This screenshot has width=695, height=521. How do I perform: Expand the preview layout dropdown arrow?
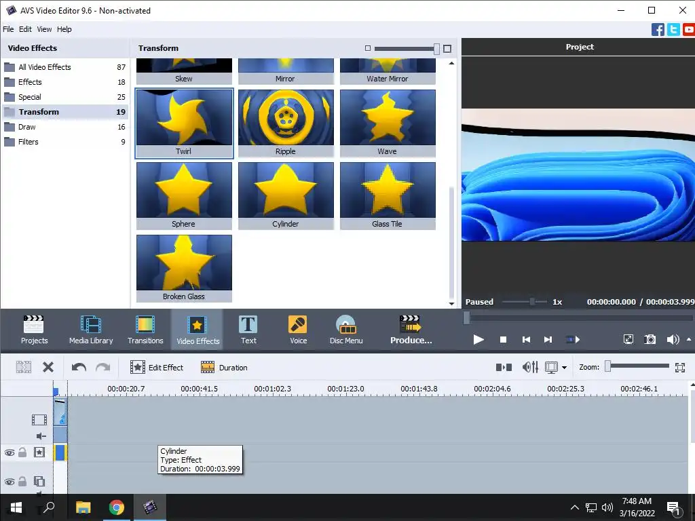click(x=564, y=367)
